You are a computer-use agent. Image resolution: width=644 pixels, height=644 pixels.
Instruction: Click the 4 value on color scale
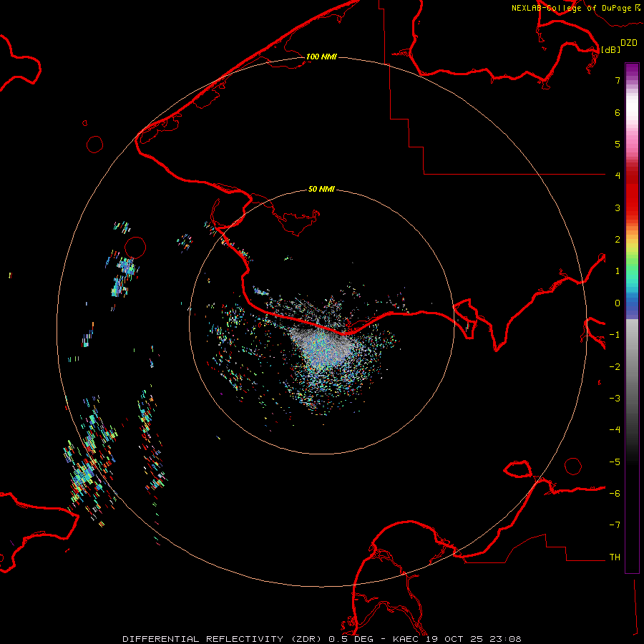pos(618,176)
